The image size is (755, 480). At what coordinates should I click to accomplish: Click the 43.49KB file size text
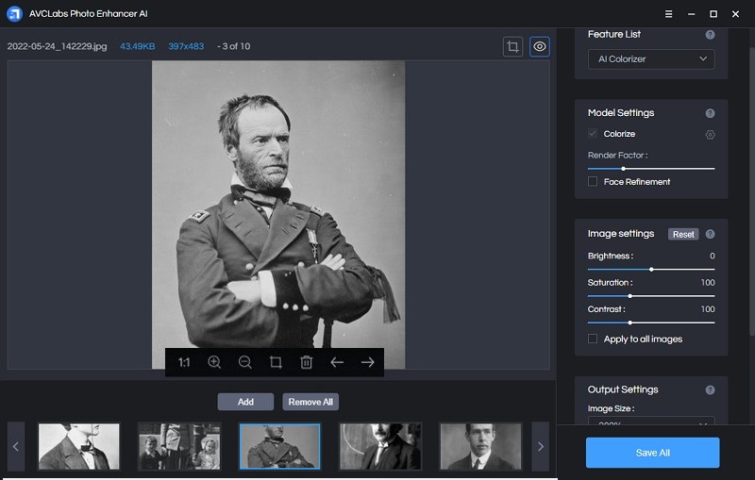pyautogui.click(x=137, y=46)
